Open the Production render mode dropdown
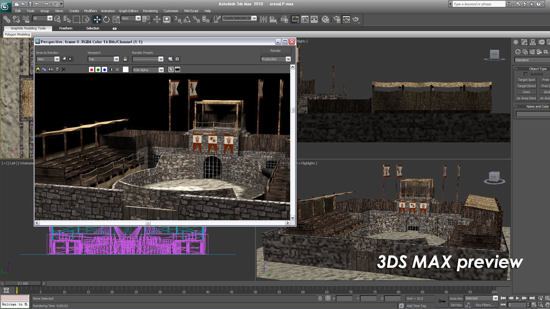Screen dimensions: 550x309 click(276, 59)
